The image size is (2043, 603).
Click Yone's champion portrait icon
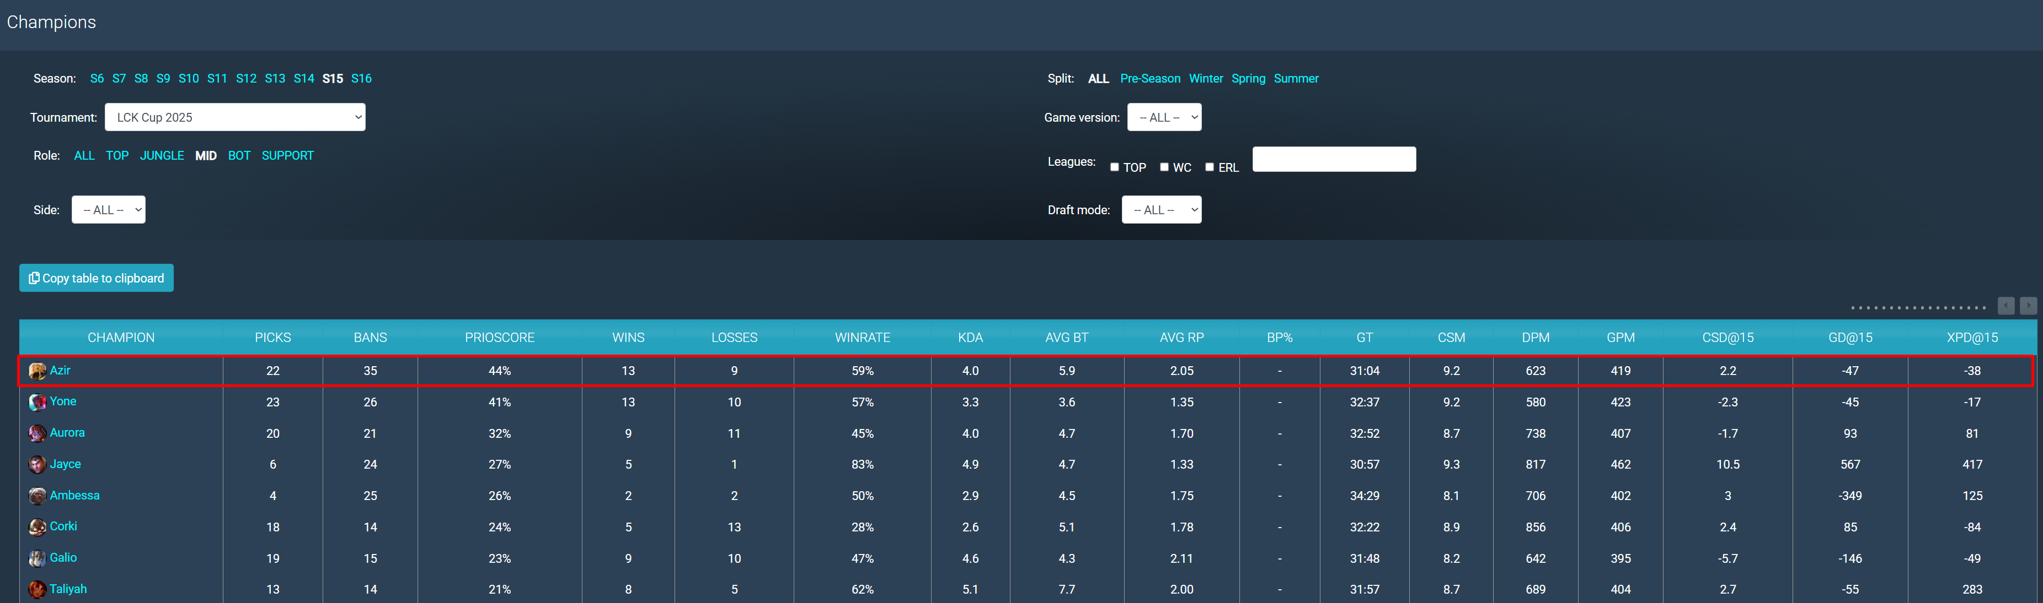tap(38, 402)
